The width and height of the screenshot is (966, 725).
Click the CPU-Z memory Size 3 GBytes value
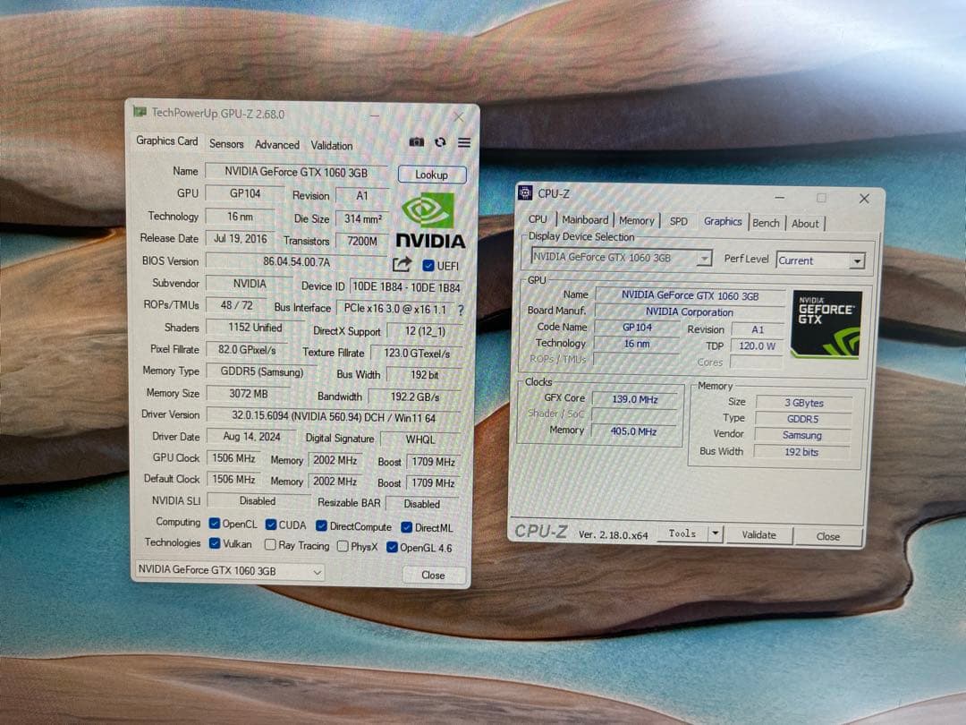point(804,403)
